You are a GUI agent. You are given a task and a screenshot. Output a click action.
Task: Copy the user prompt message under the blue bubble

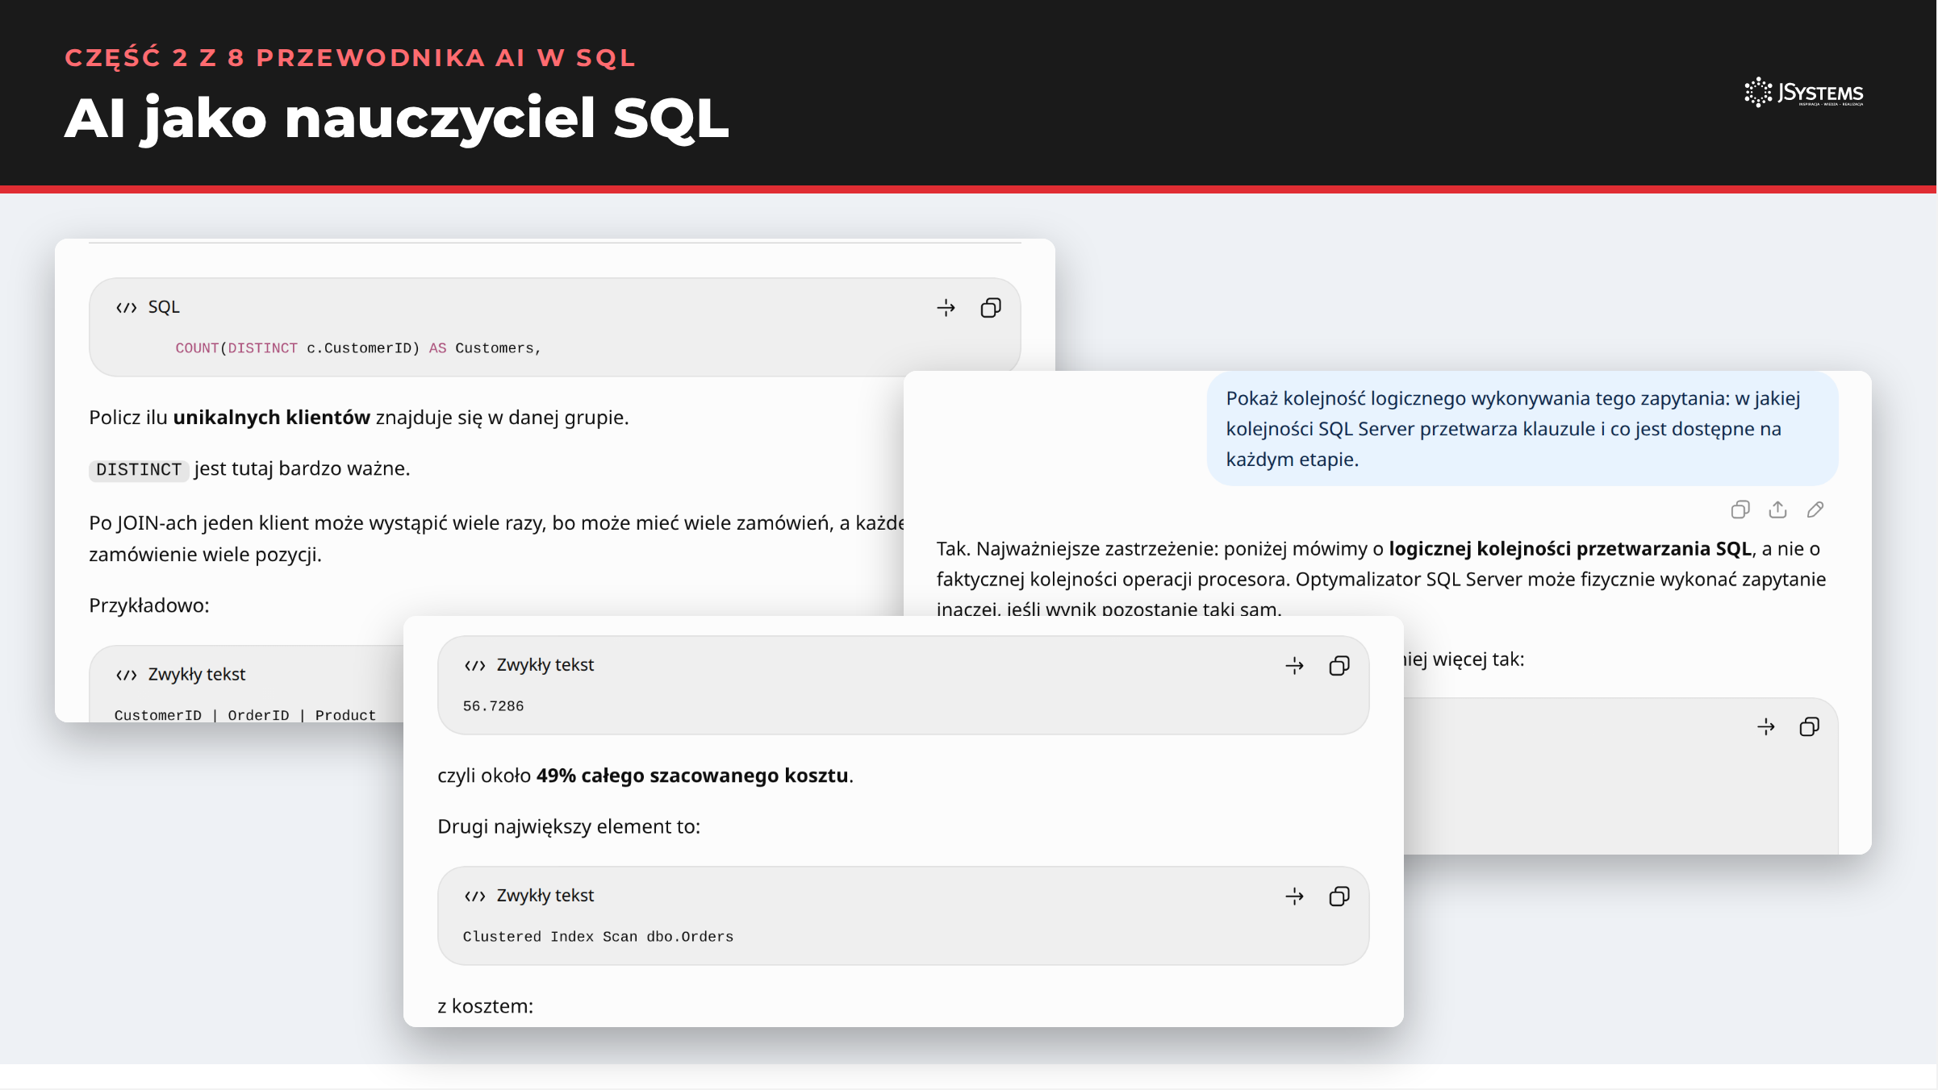(x=1740, y=510)
